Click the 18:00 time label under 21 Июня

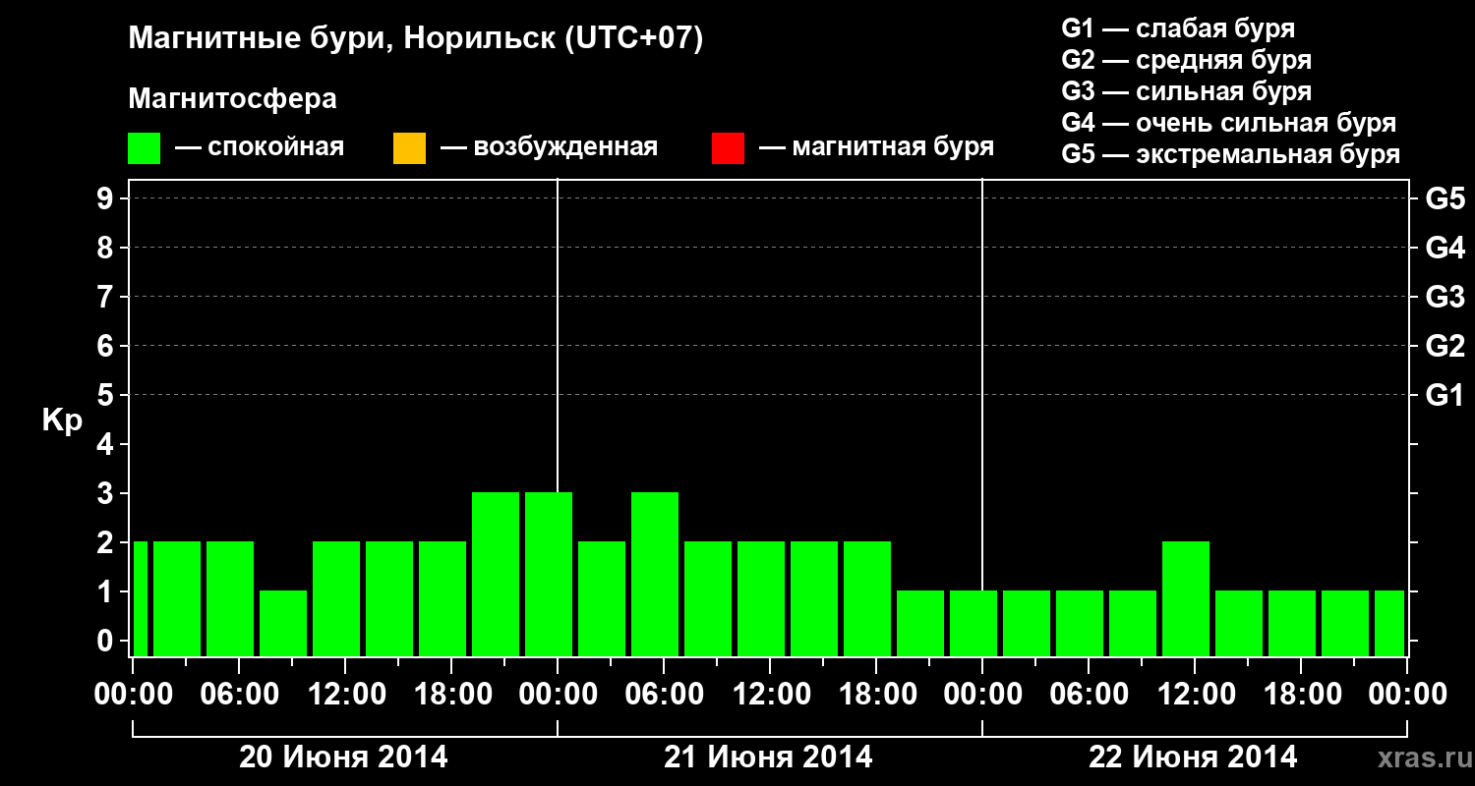(876, 695)
